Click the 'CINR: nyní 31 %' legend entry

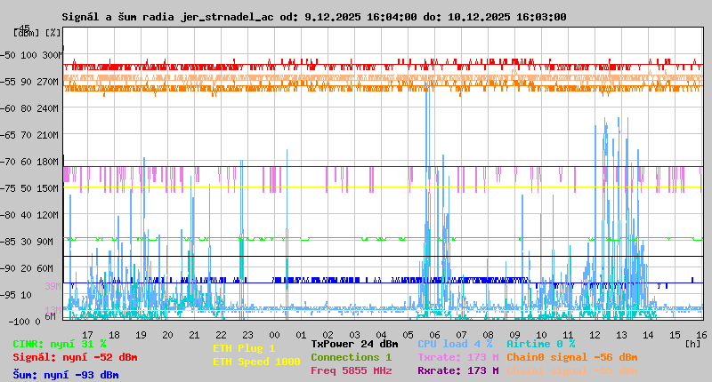pos(60,344)
